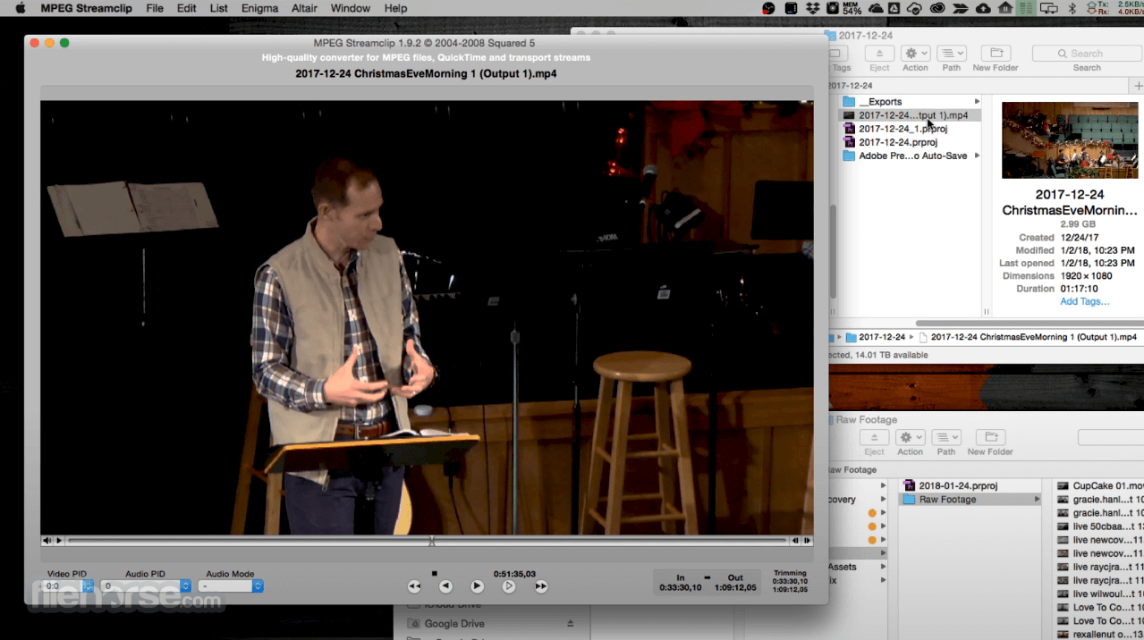Click the play backward button
The width and height of the screenshot is (1144, 640).
[x=445, y=586]
